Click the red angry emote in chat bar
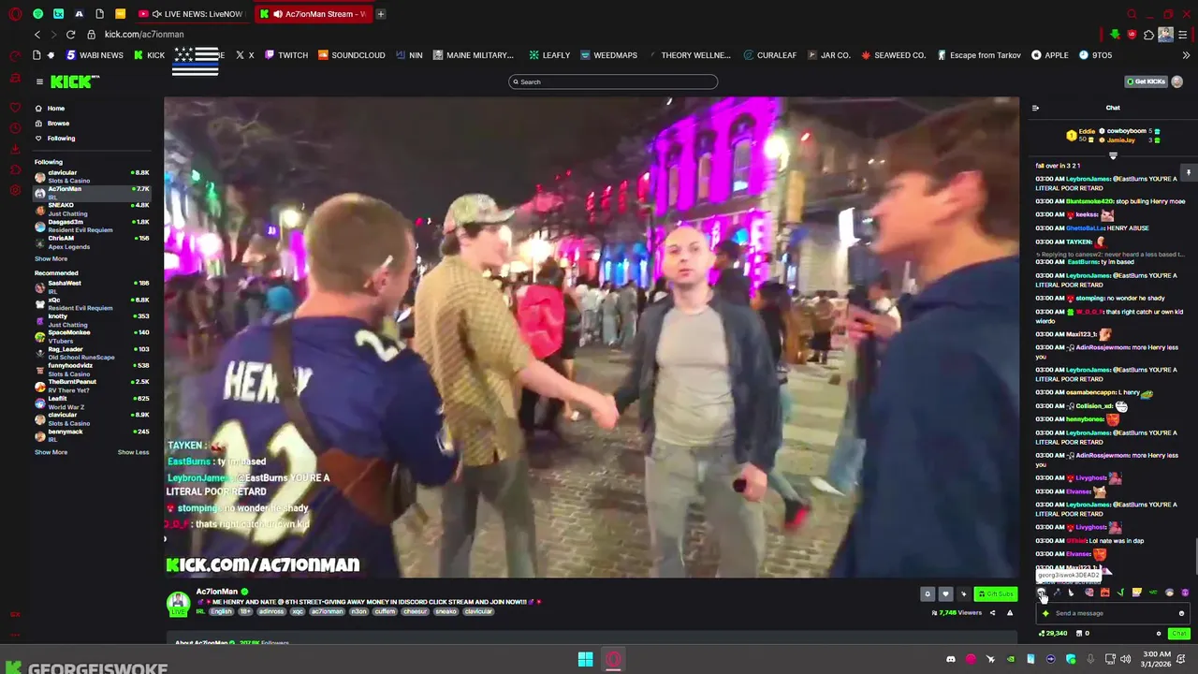The width and height of the screenshot is (1198, 674). click(x=1105, y=593)
